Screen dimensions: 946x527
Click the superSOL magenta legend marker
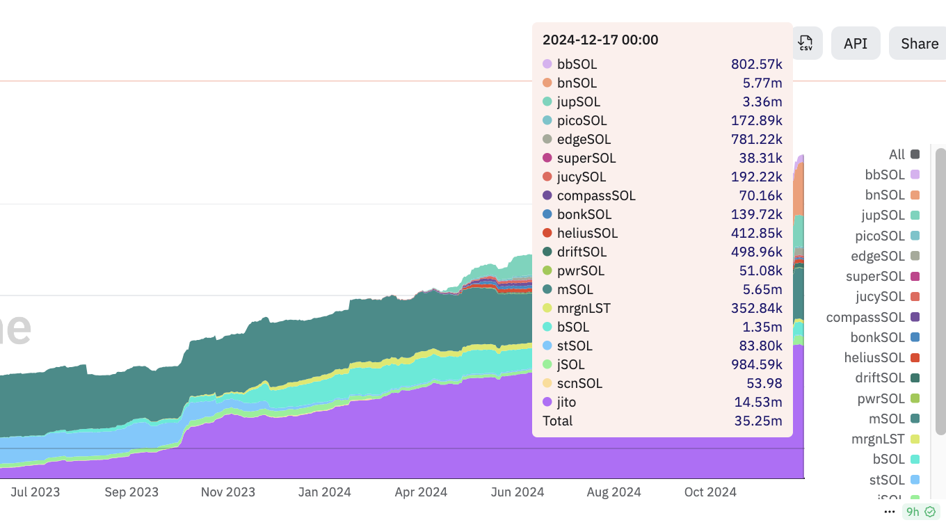[x=915, y=277]
